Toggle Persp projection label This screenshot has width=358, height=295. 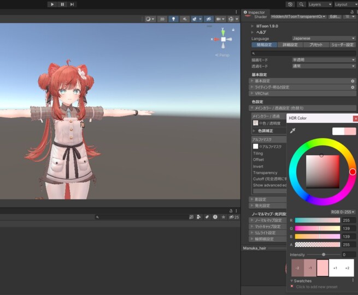click(222, 55)
